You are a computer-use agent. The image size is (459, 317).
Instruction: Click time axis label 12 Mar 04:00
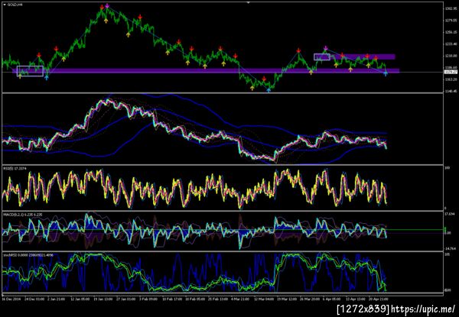[263, 299]
